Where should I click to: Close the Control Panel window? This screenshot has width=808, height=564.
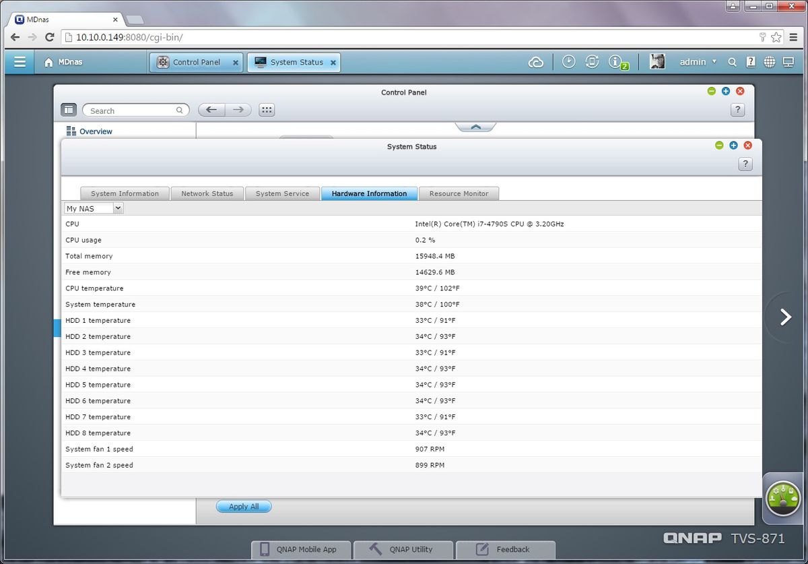[740, 91]
